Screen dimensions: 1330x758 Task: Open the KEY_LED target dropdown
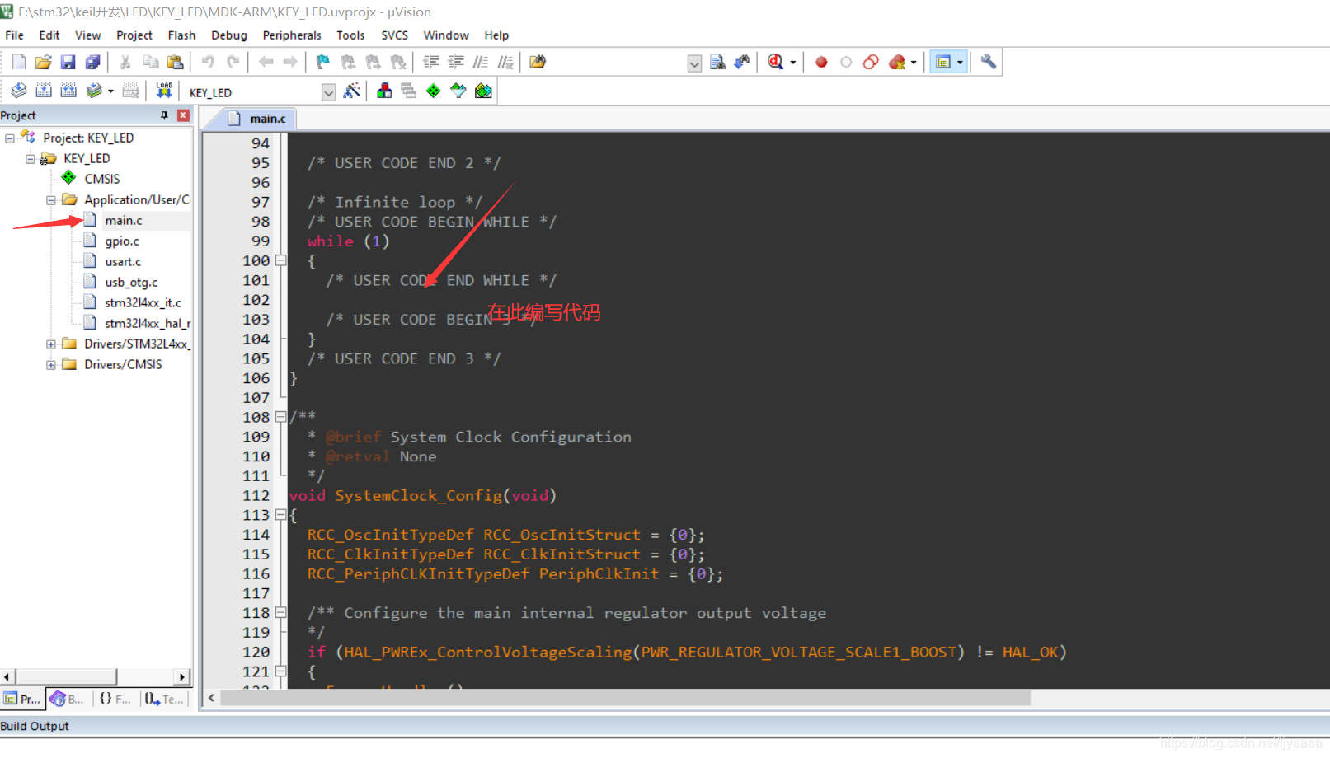[328, 92]
